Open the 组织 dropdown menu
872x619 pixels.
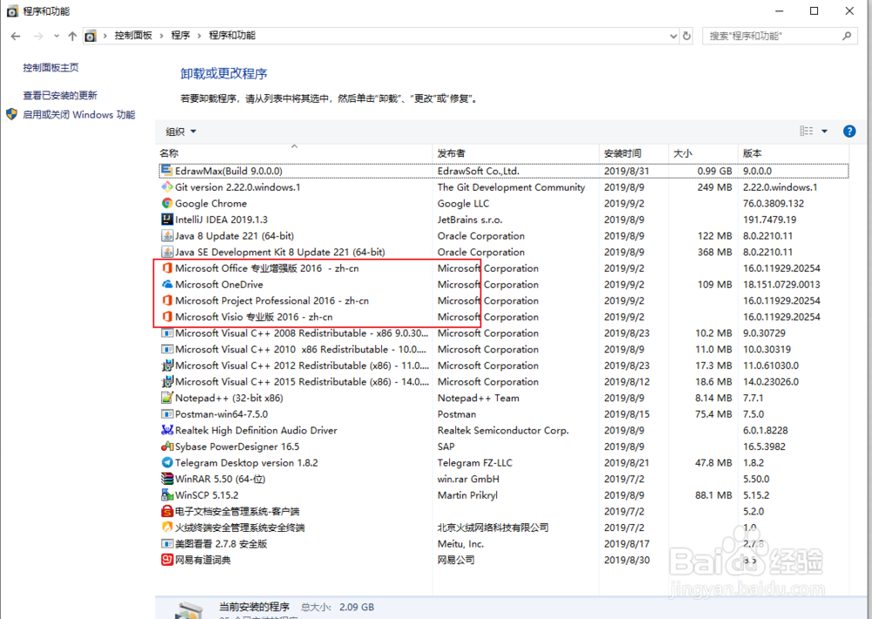click(181, 132)
